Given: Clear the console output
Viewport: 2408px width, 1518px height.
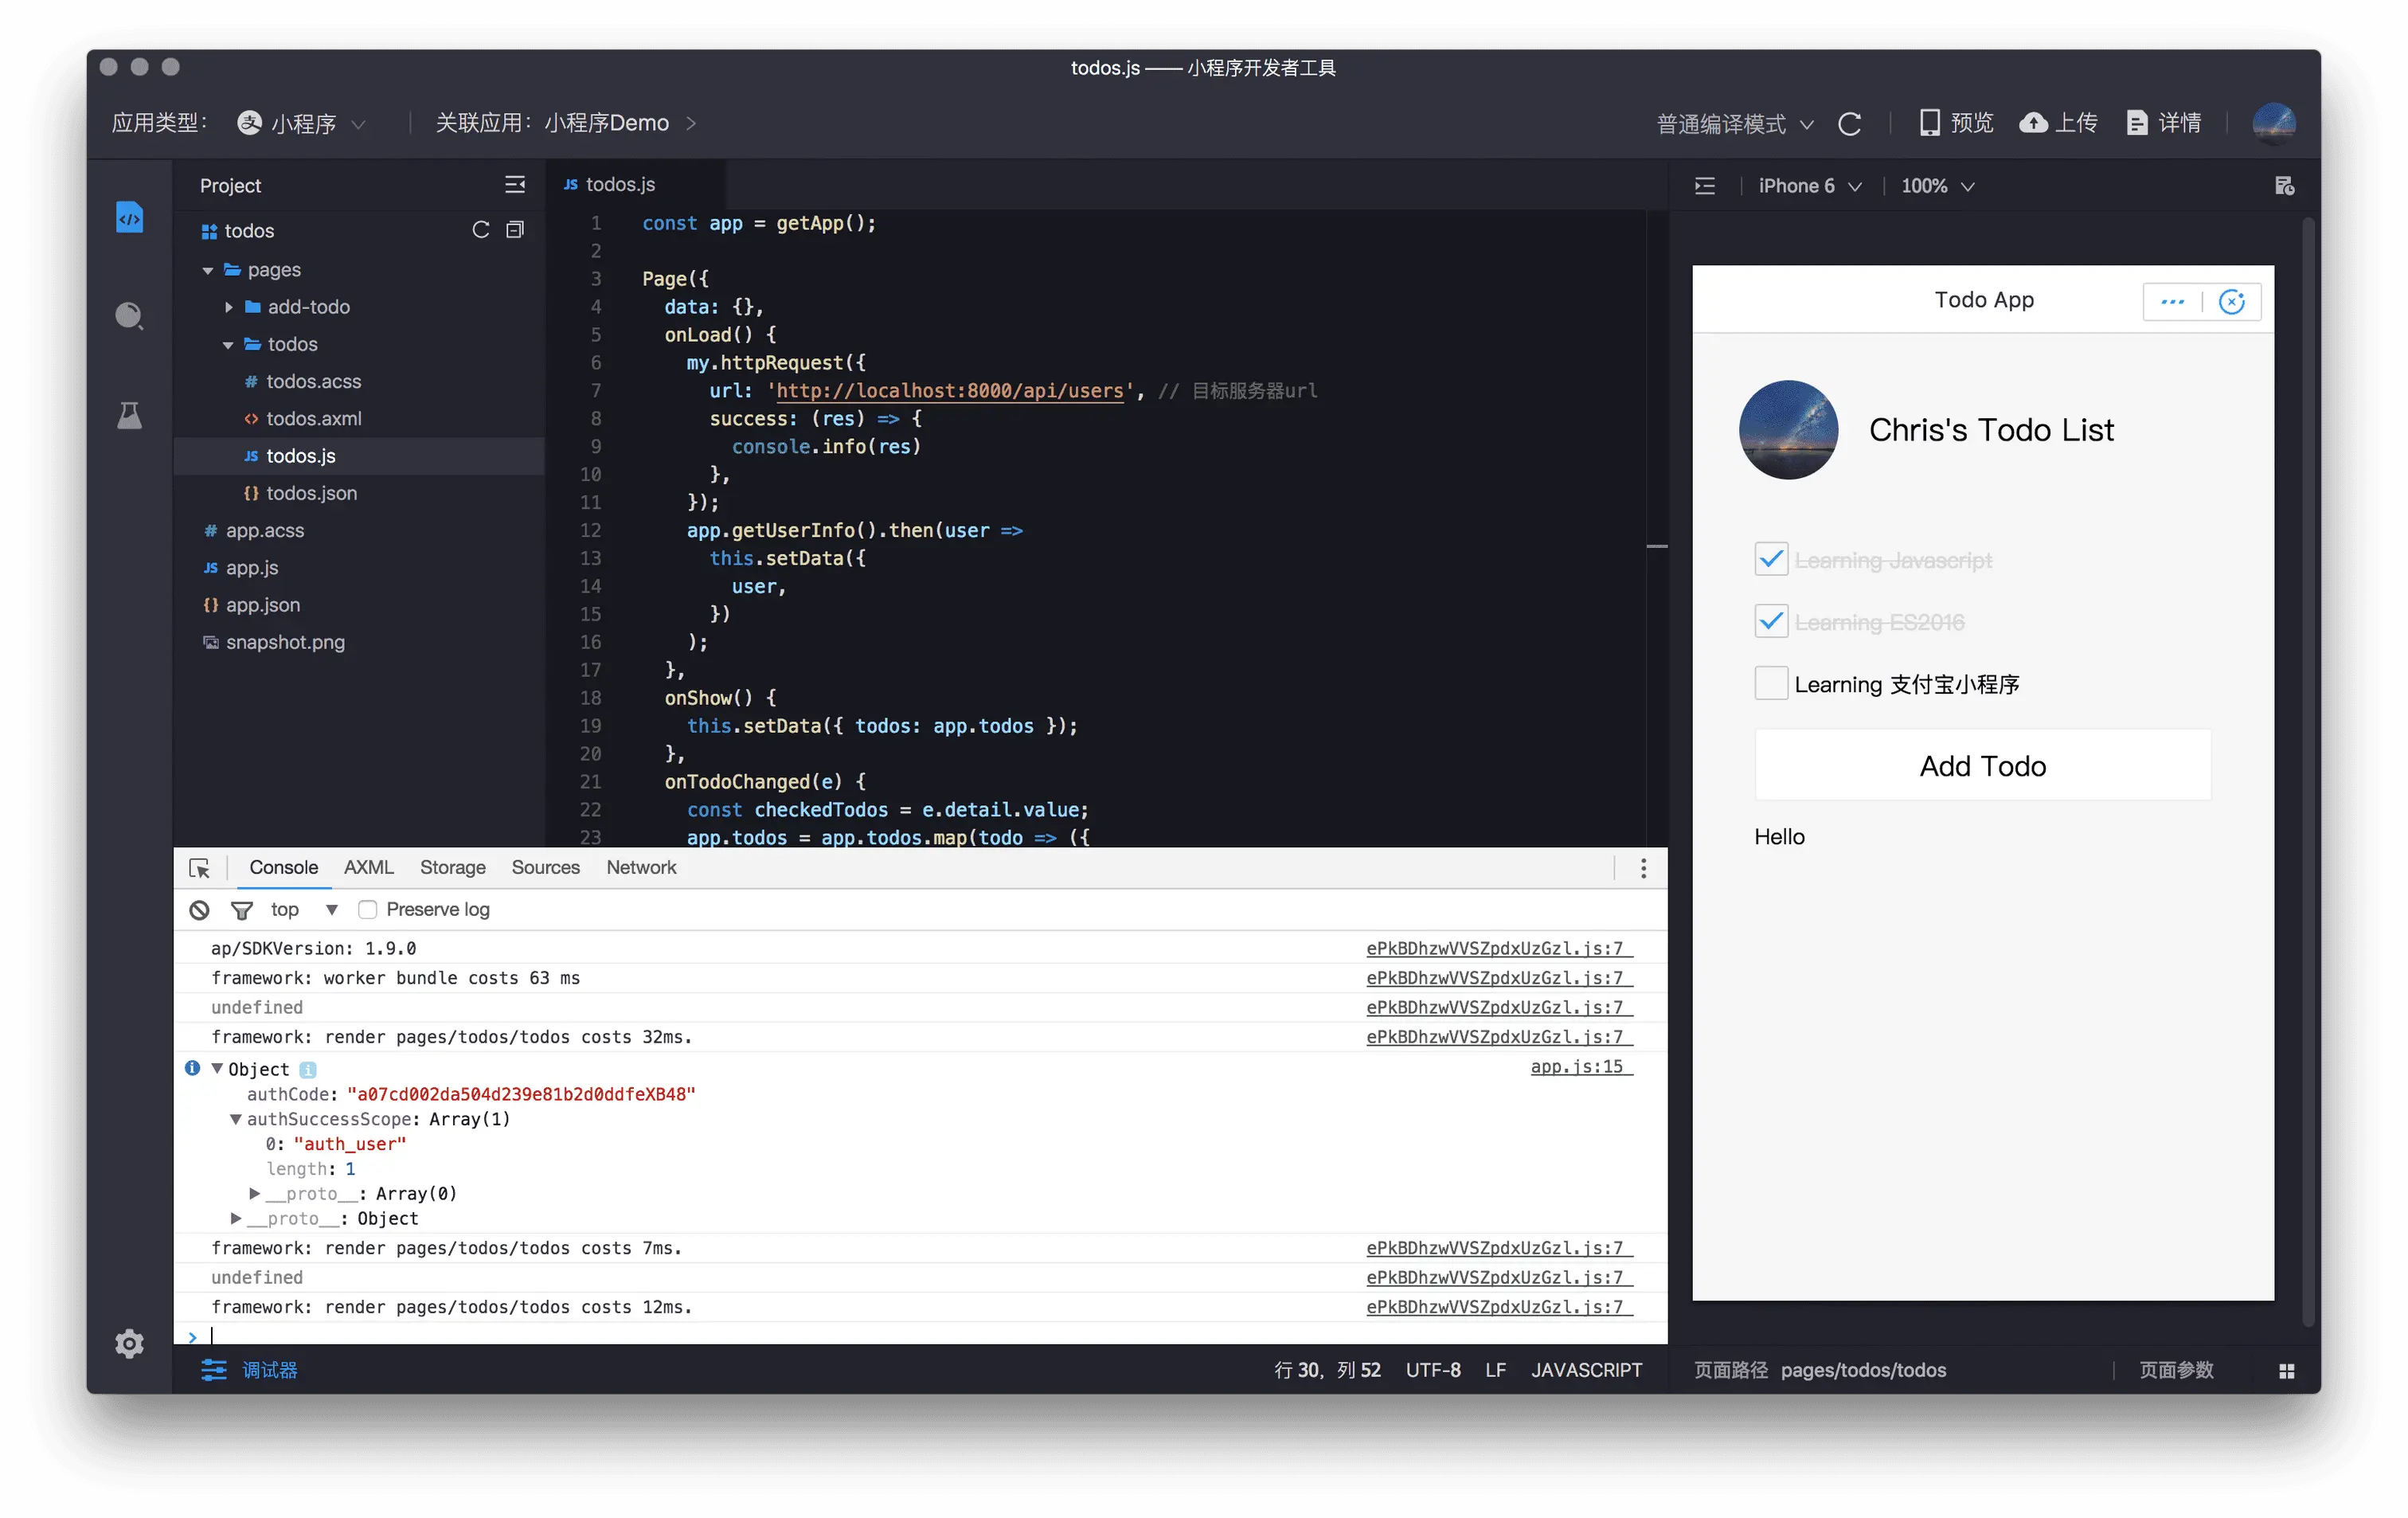Looking at the screenshot, I should [200, 910].
